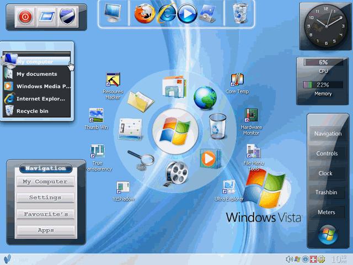Viewport: 353px width, 265px height.
Task: Open the trash can in the circle dock
Action: pos(217,126)
